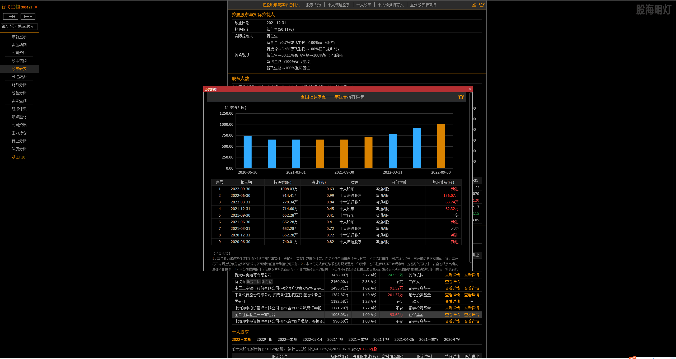Image resolution: width=676 pixels, height=359 pixels.
Task: Open 行业分析 in the sidebar
Action: [19, 141]
